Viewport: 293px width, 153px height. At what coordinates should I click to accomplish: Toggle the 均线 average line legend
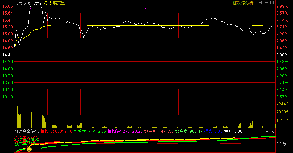[x=47, y=3]
